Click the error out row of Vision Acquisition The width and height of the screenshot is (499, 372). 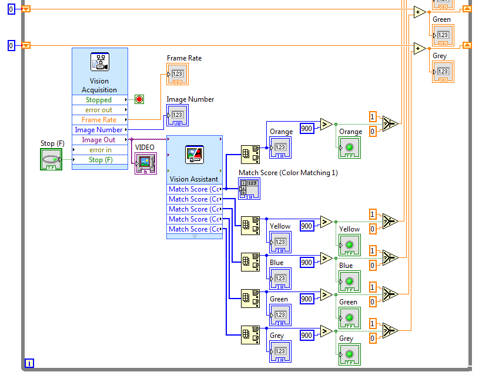click(x=100, y=110)
